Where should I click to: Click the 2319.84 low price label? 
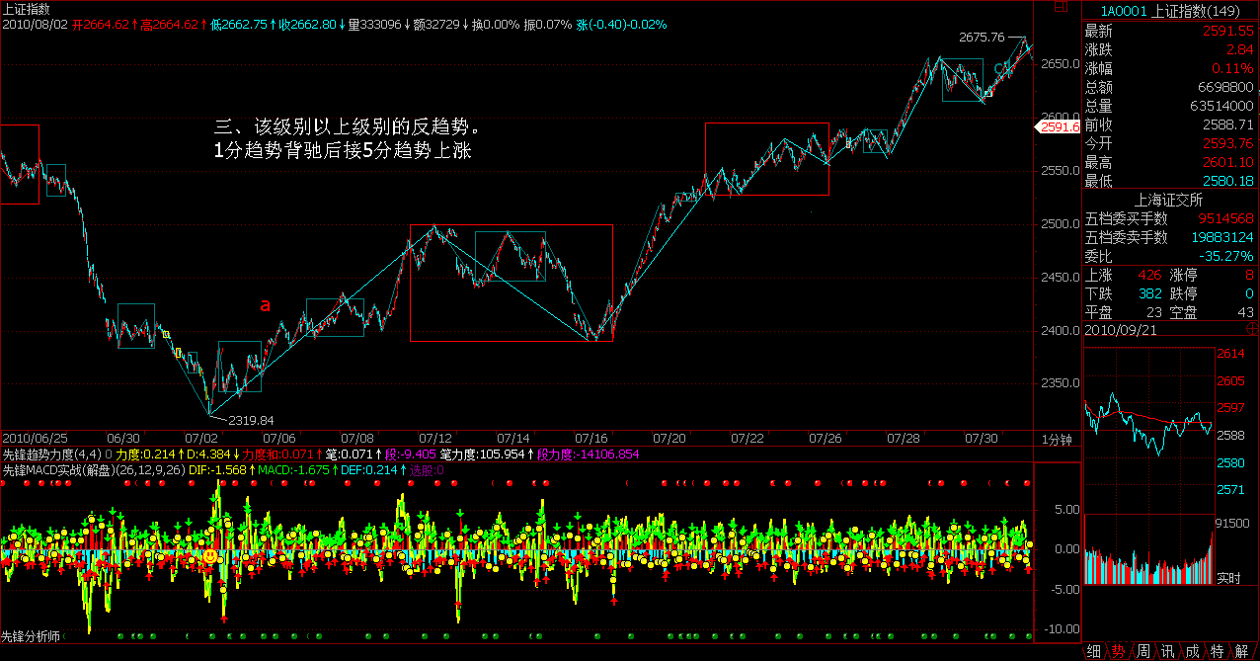point(251,420)
